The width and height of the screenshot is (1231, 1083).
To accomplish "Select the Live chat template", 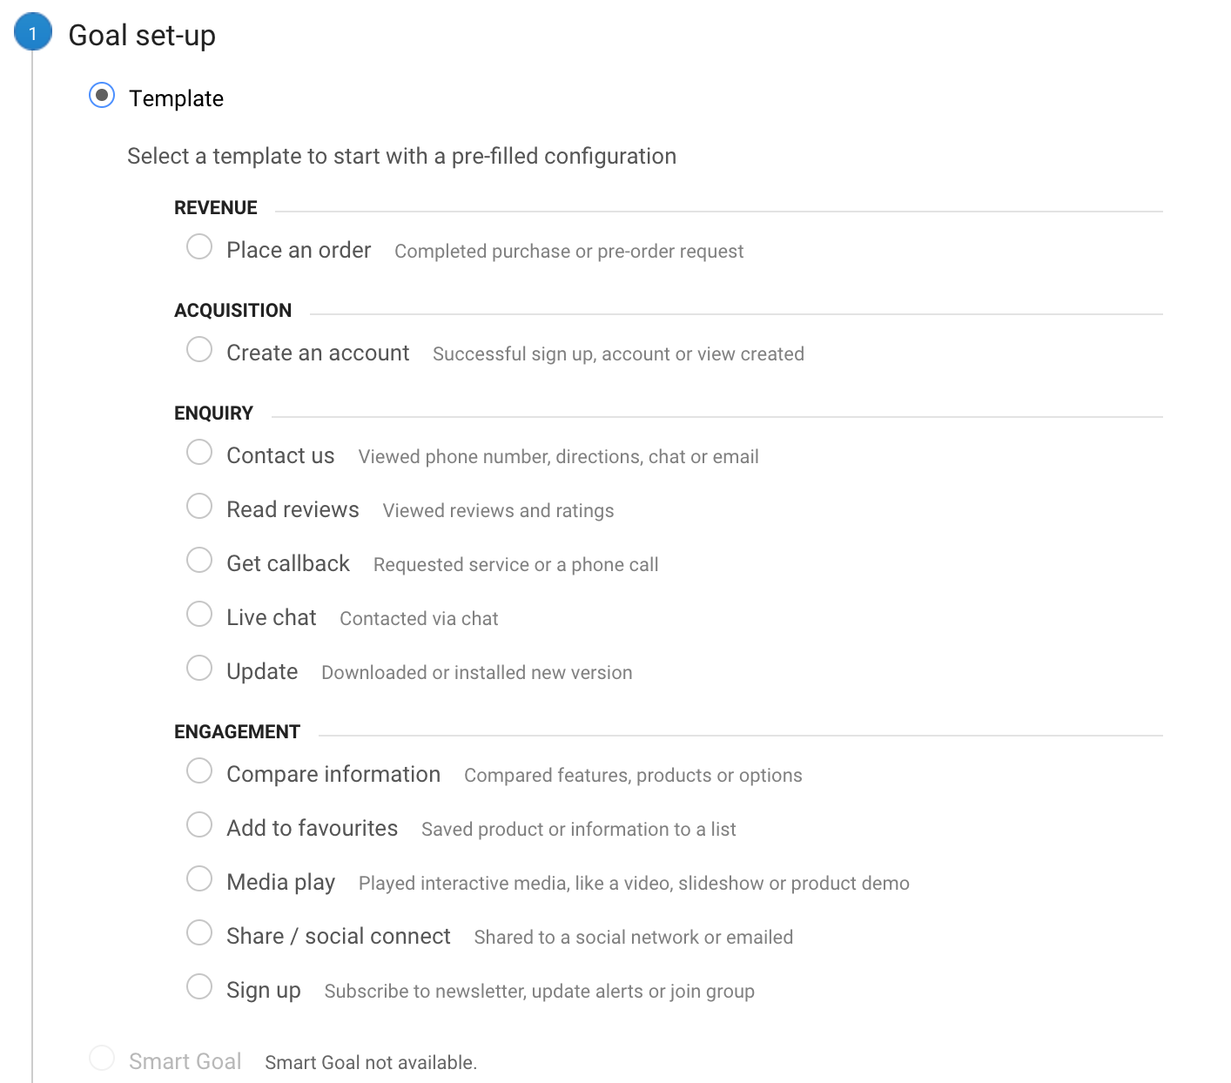I will (x=199, y=614).
